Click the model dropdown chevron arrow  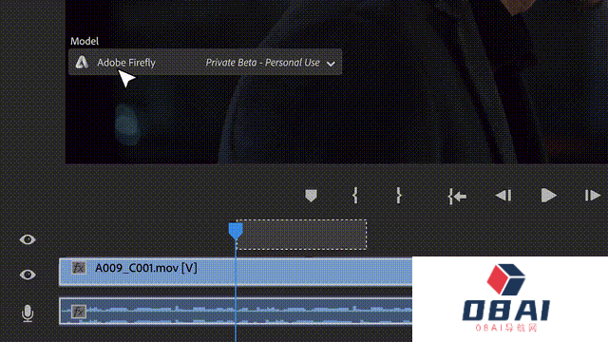pyautogui.click(x=331, y=64)
